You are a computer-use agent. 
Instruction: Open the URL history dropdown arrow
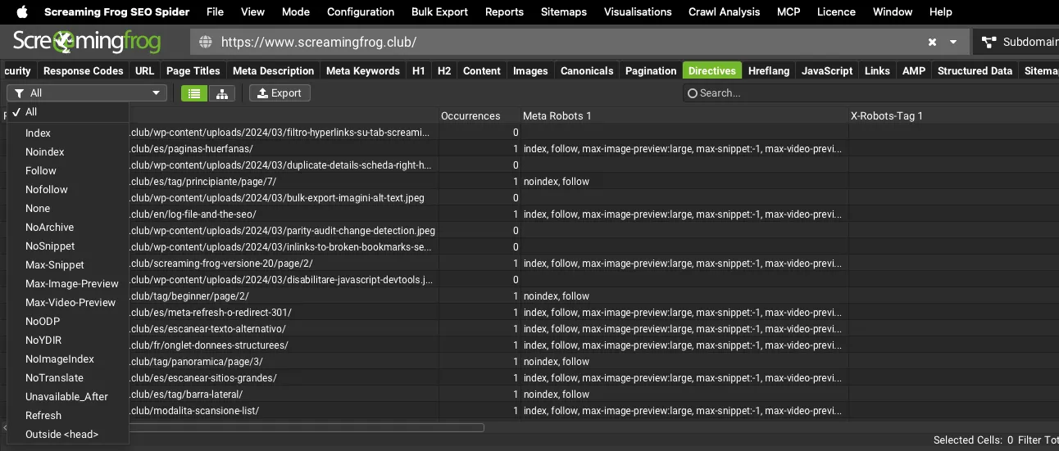point(953,42)
